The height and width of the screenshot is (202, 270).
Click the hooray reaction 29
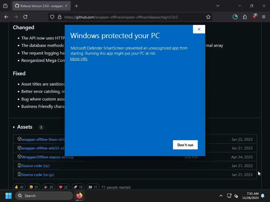coord(49,187)
